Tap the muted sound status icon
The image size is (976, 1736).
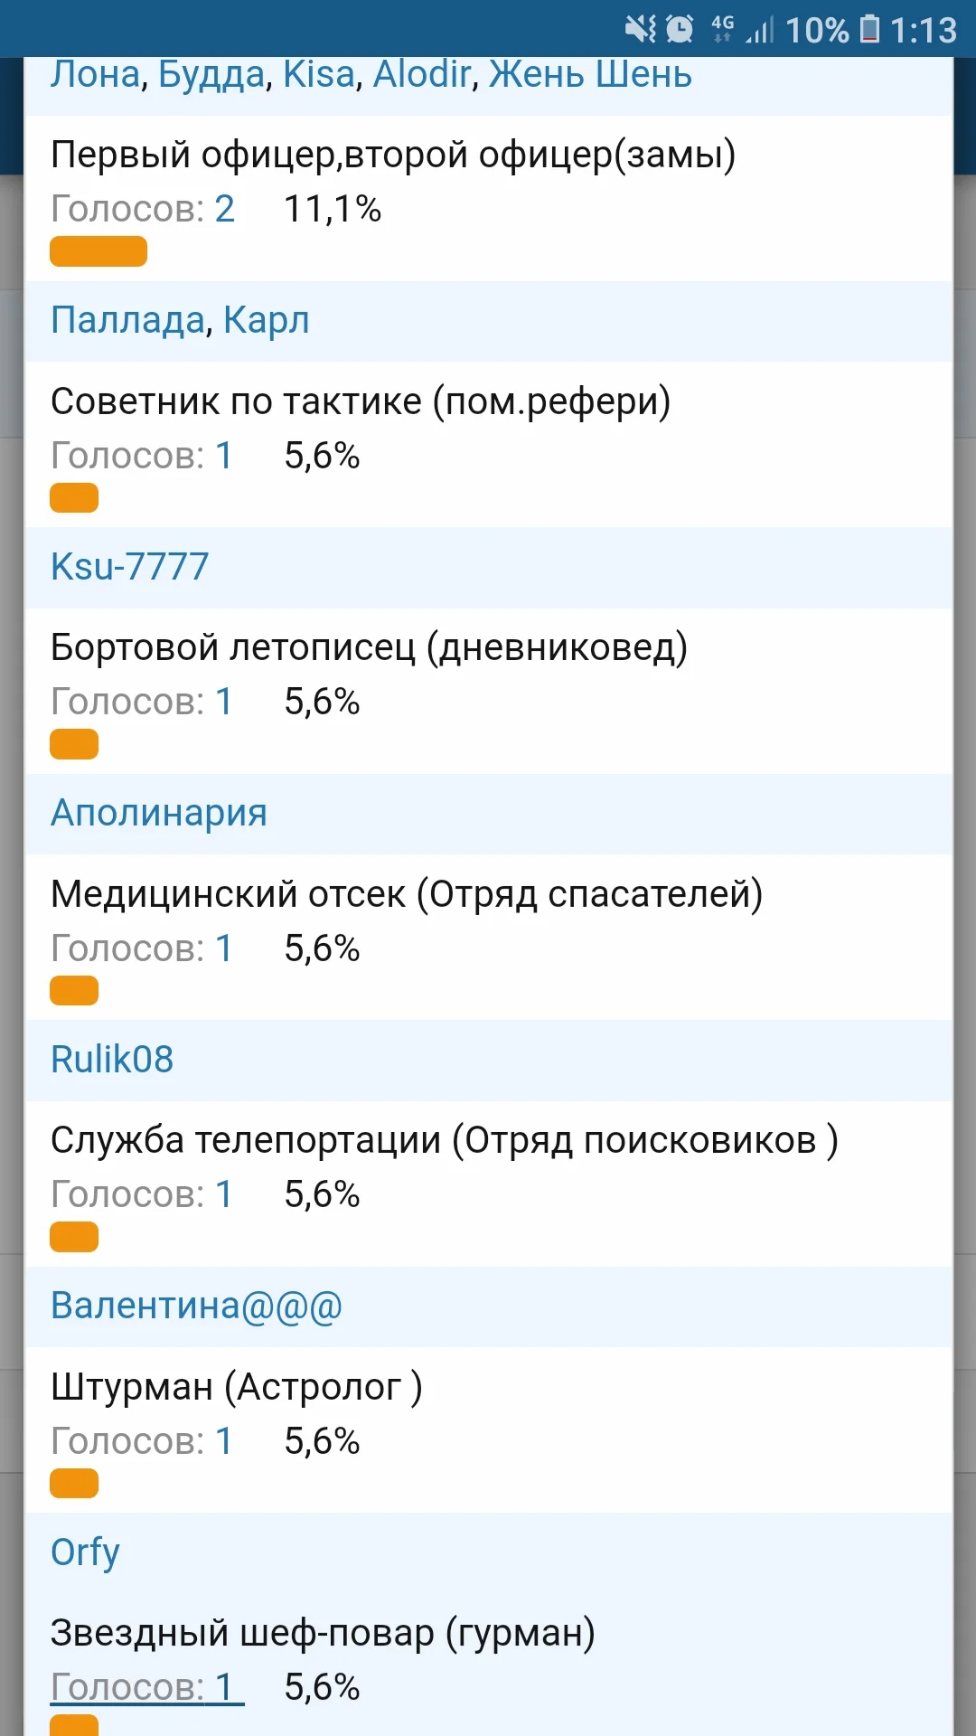(x=641, y=30)
